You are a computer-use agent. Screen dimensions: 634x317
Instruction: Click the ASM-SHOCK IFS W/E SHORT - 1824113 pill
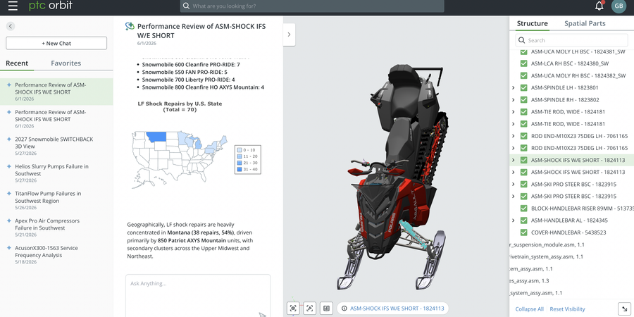(392, 309)
